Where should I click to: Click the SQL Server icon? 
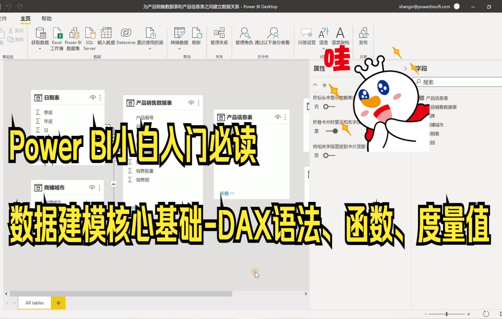pos(90,33)
